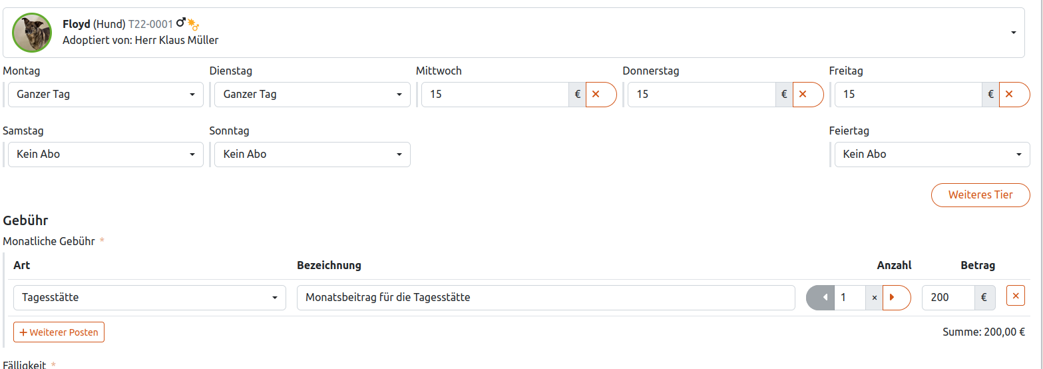Open the Dienstag subscription dropdown
The image size is (1043, 369).
[312, 95]
